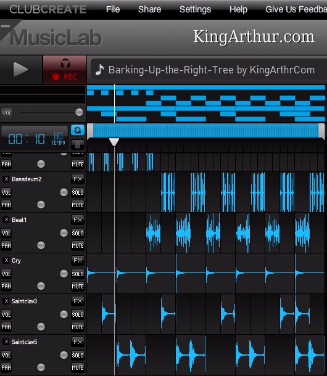Open the Give Us Feedback link
327x376 pixels.
click(296, 9)
